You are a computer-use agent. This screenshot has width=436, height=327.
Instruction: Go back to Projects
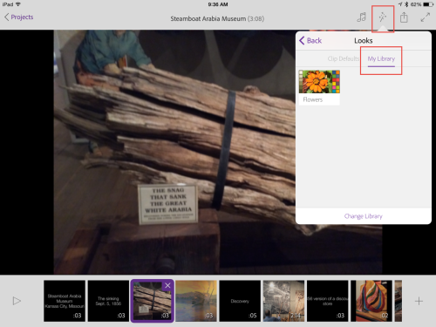18,17
